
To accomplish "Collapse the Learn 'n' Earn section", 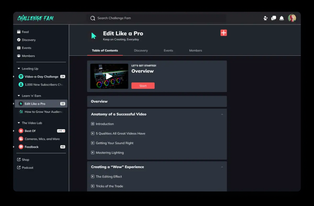I will (19, 96).
